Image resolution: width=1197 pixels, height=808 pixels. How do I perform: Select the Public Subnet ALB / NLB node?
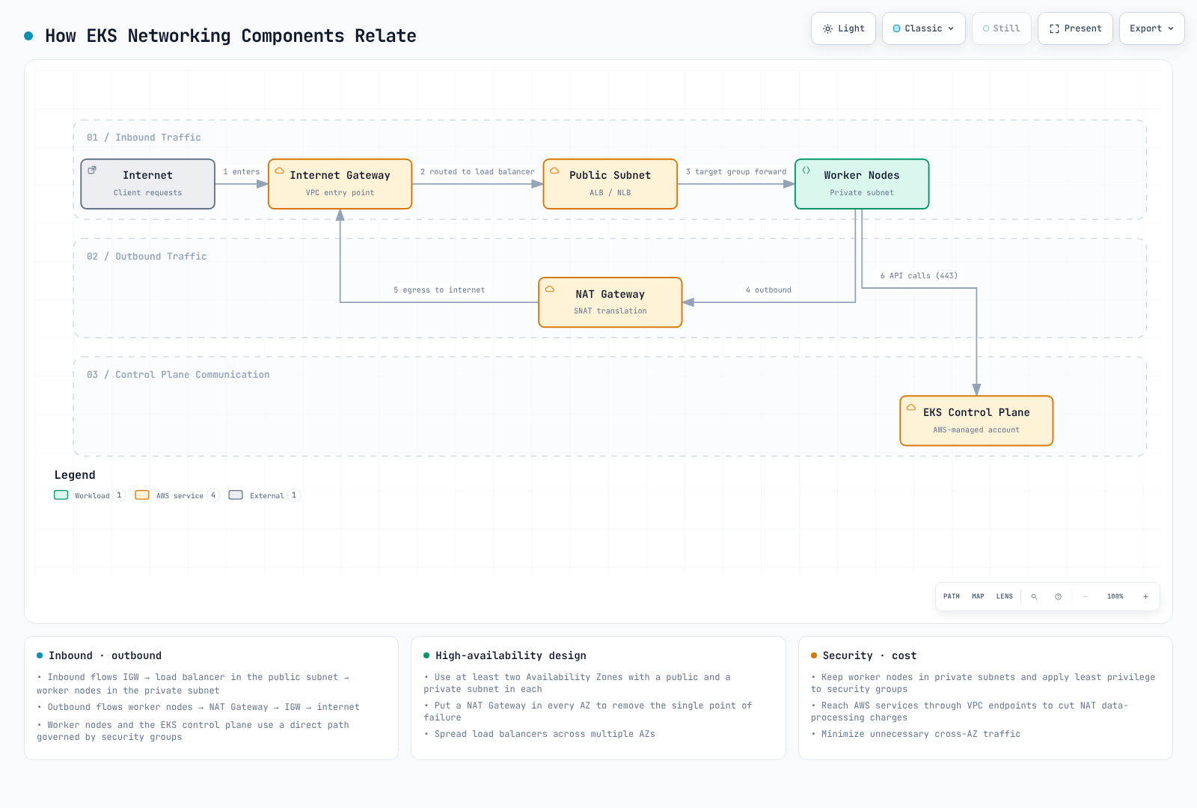(610, 184)
